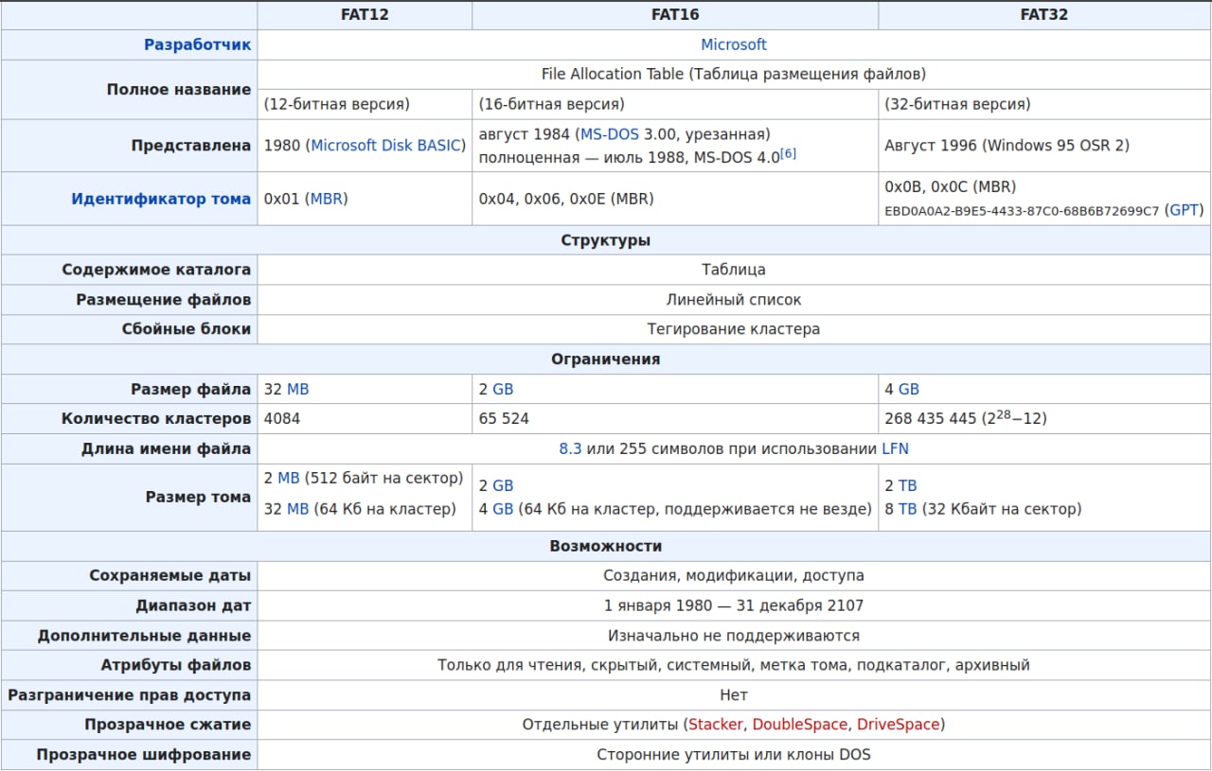Select the Представлена row header
Image resolution: width=1212 pixels, height=771 pixels.
click(129, 146)
